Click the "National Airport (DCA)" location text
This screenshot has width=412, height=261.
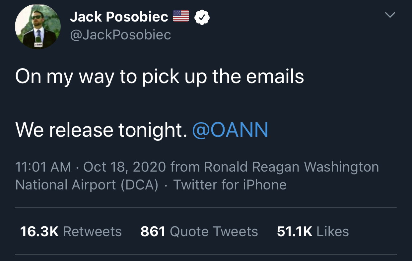tap(87, 185)
